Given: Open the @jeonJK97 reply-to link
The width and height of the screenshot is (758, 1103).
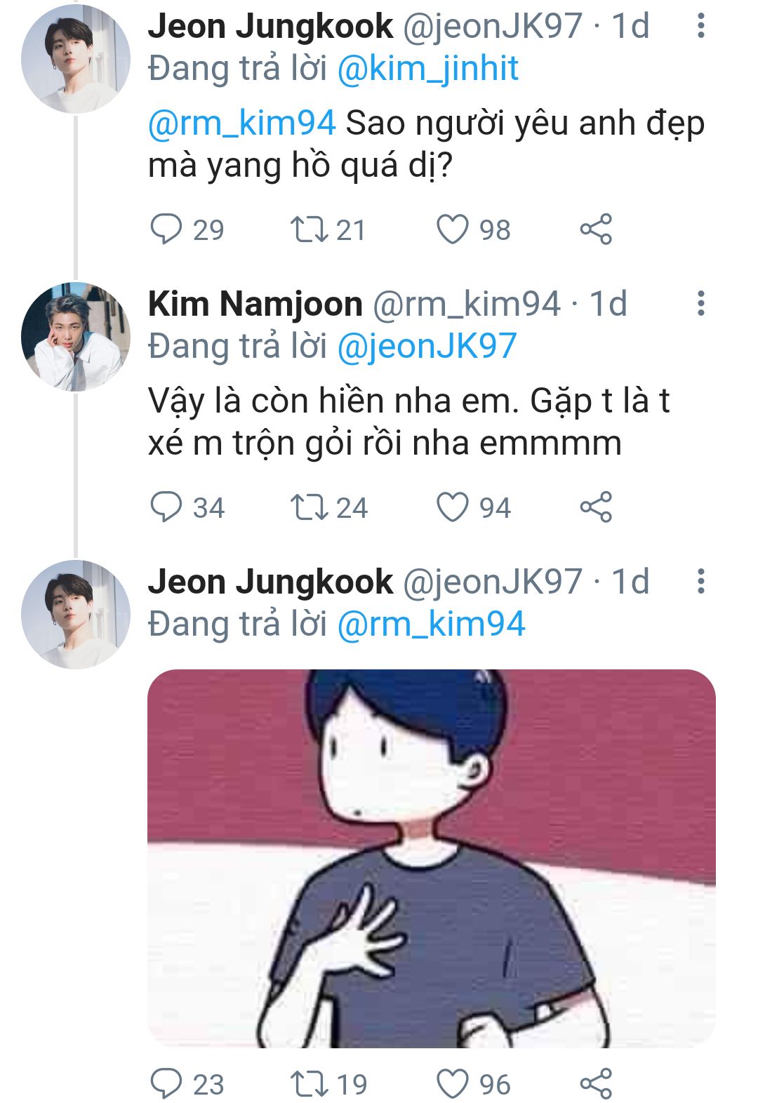Looking at the screenshot, I should 427,347.
